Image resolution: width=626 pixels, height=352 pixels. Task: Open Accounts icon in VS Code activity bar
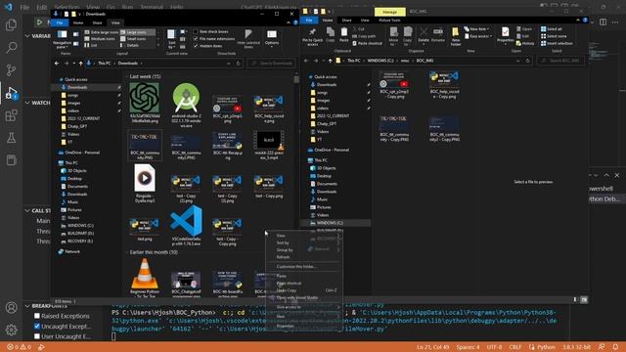[x=11, y=308]
